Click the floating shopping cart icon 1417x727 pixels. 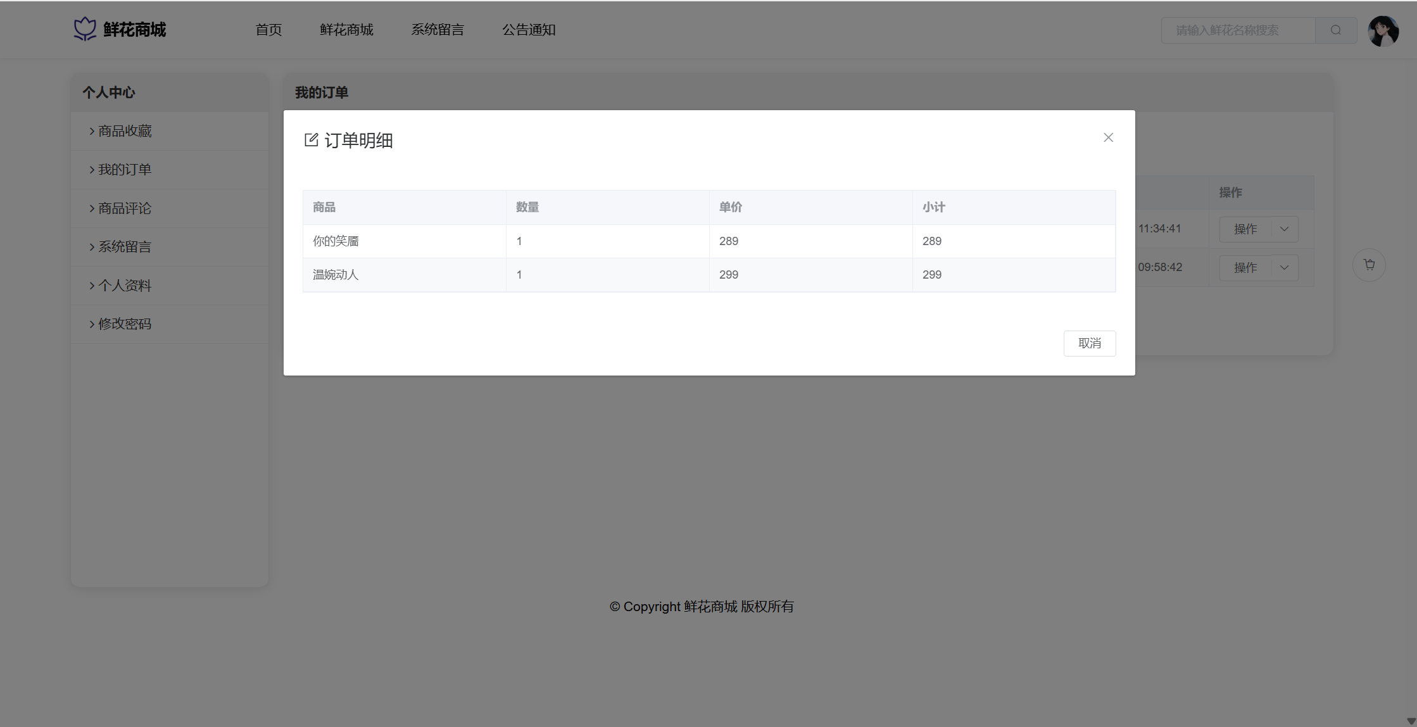[1369, 265]
